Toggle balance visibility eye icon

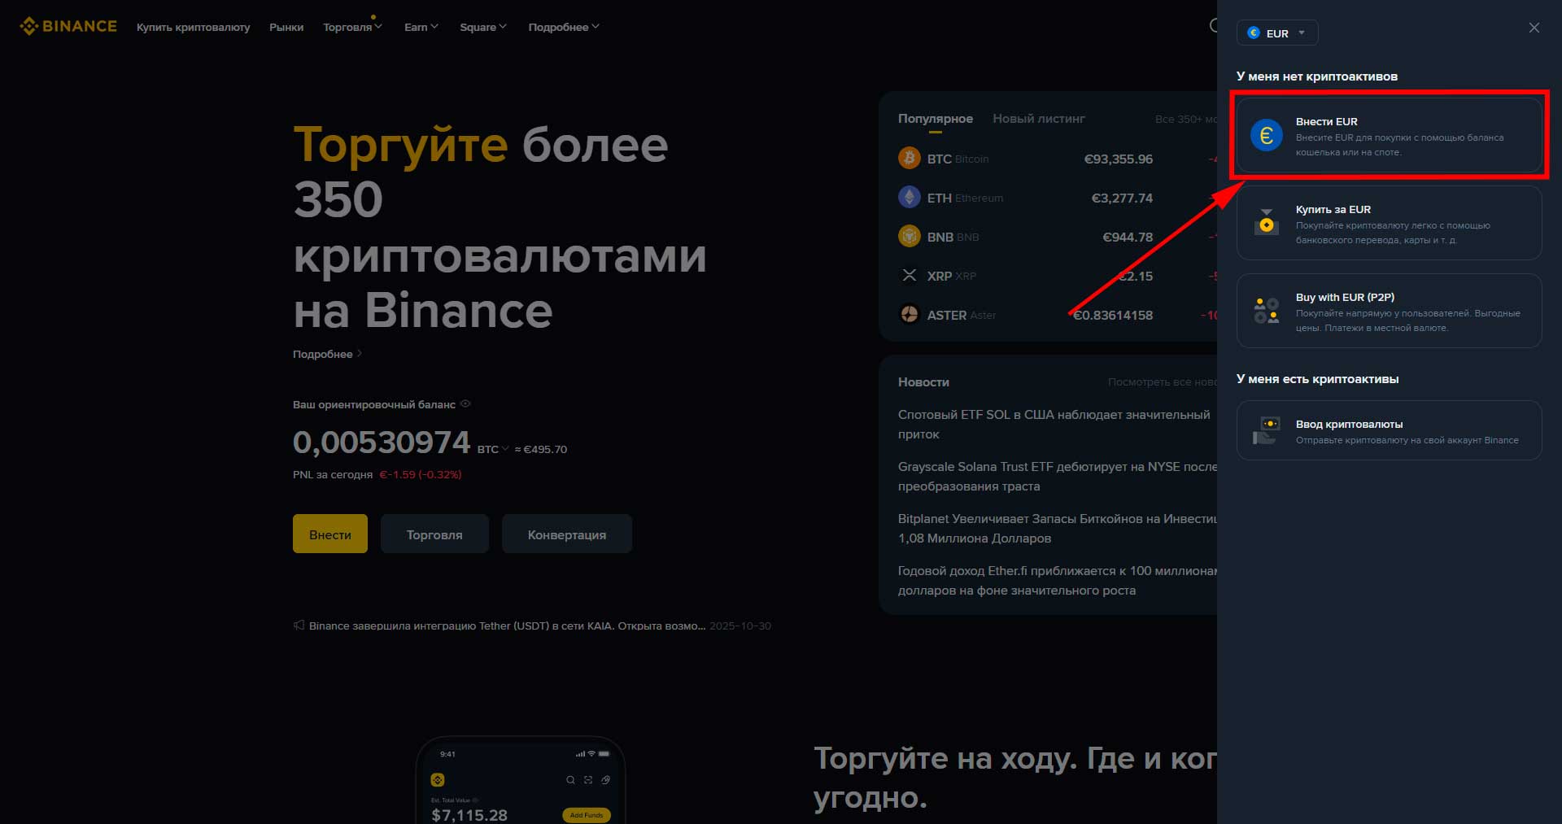pos(465,403)
